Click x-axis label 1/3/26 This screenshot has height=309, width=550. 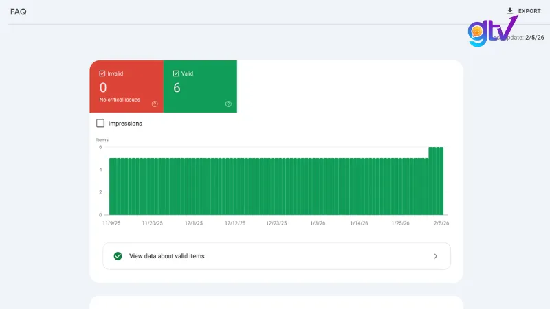318,223
